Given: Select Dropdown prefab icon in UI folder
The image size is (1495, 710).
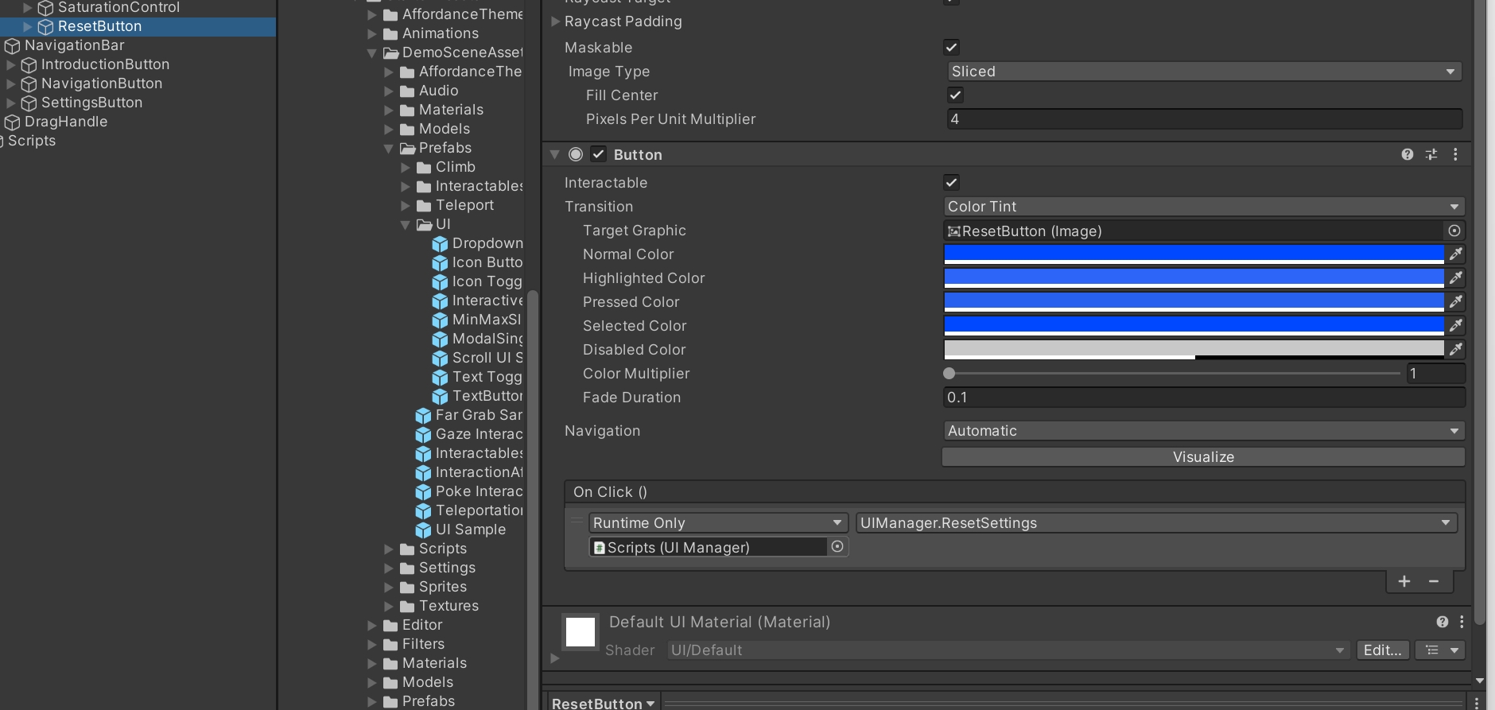Looking at the screenshot, I should tap(440, 243).
